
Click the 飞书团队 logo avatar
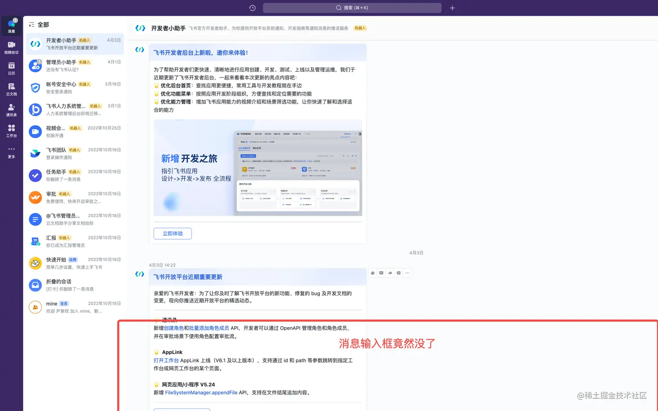tap(35, 154)
